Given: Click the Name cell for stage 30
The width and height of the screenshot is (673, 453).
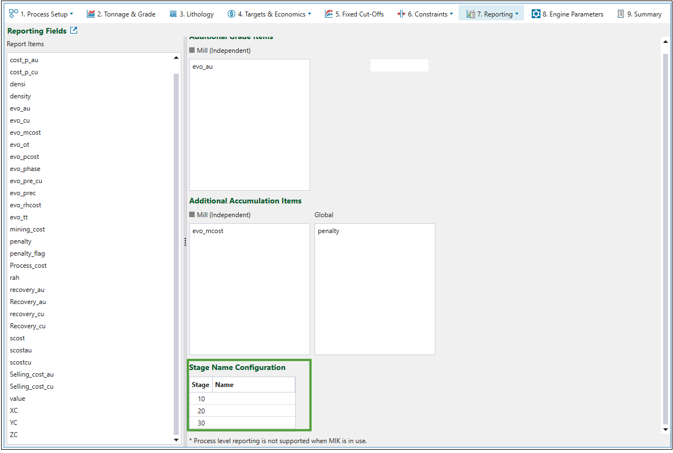Looking at the screenshot, I should (x=254, y=423).
